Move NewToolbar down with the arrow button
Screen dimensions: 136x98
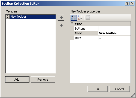[x=61, y=25]
